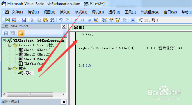Open the 调试(D) menu

(x=98, y=12)
